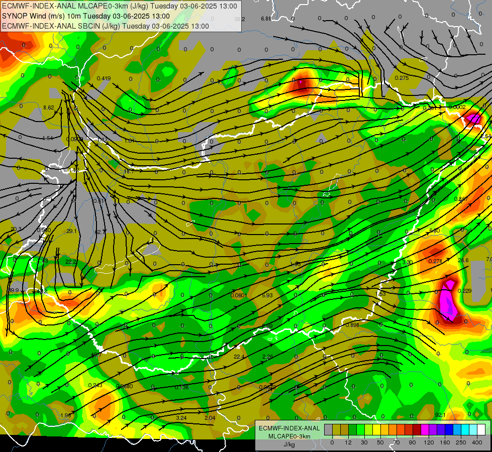Click the map value '0.278'
Viewport: 492px width, 452px height.
pyautogui.click(x=435, y=261)
